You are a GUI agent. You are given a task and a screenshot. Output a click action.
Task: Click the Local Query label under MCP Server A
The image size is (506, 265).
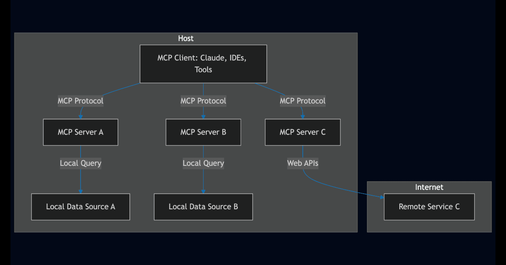tap(81, 163)
